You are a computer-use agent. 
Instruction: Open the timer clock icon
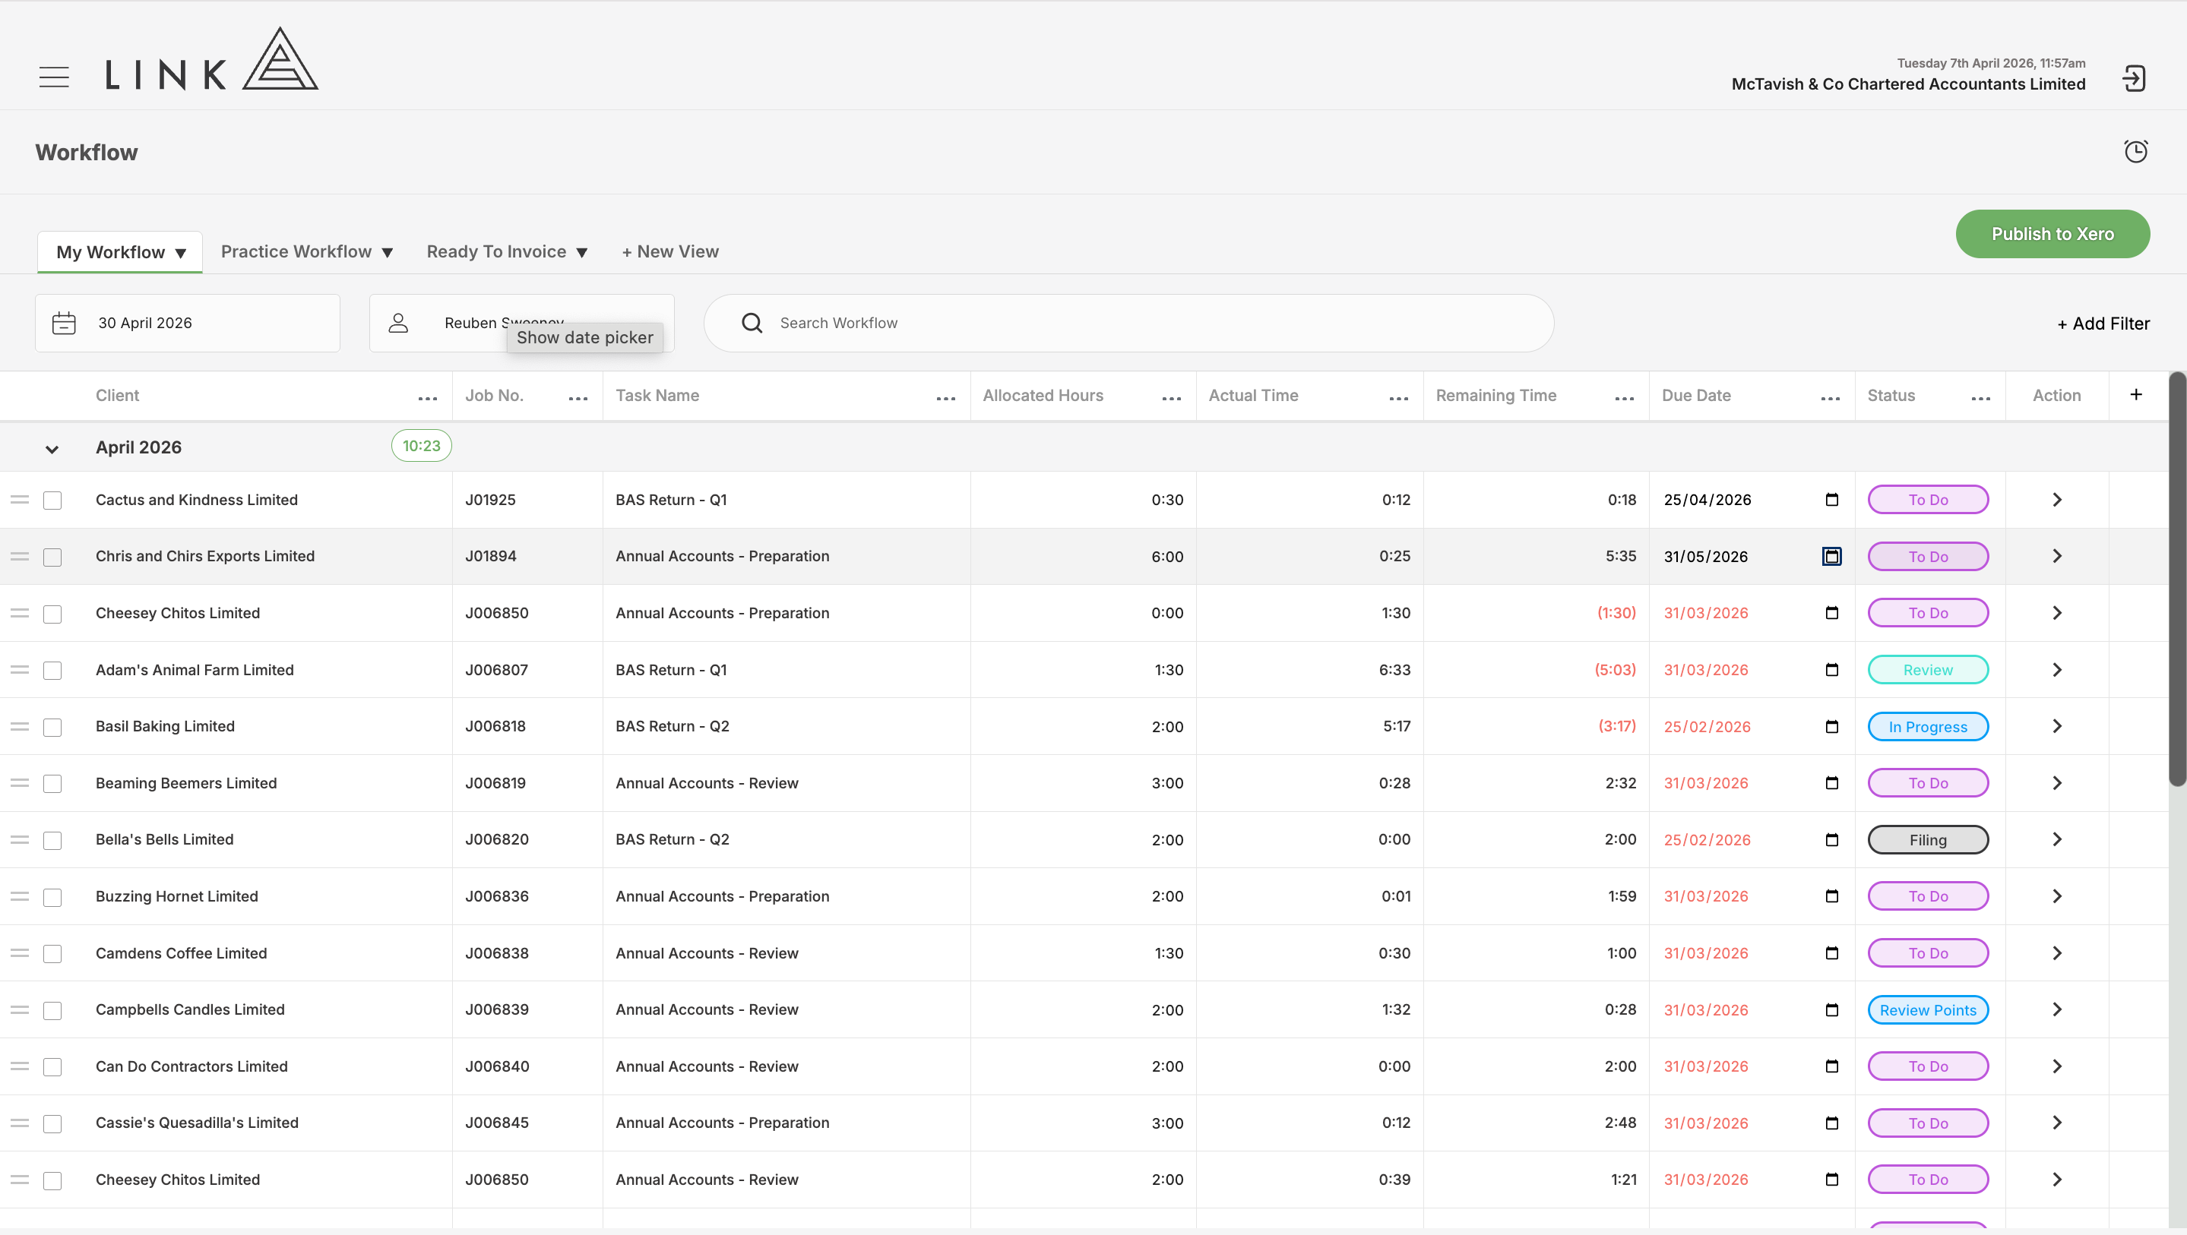2136,151
